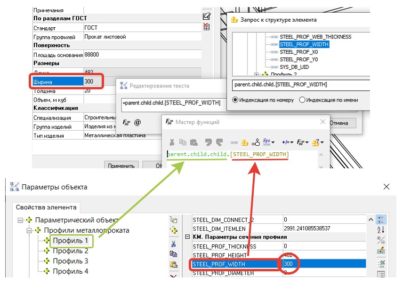This screenshot has width=402, height=284.
Task: Click the Применить button
Action: (x=121, y=166)
